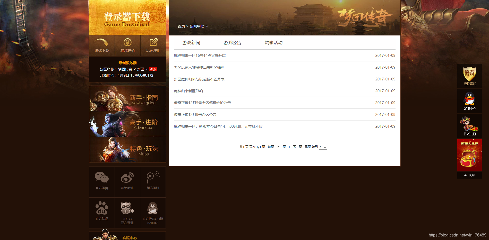
Task: Open the 游戏大礼包 treasure chest banner
Action: tap(469, 155)
